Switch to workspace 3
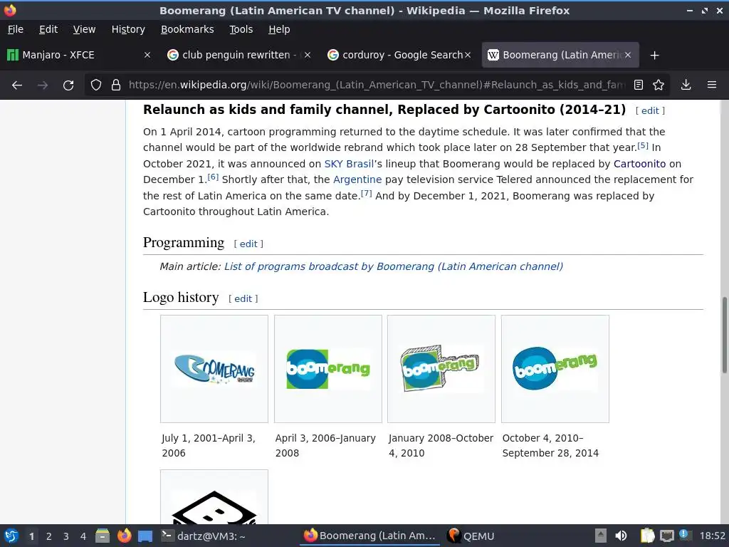Screen dimensions: 729x547 (66, 536)
